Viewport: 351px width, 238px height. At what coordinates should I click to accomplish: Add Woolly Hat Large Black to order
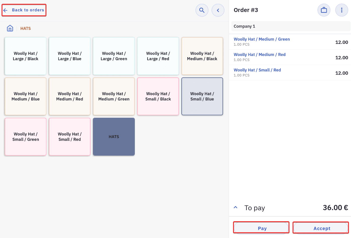(26, 56)
